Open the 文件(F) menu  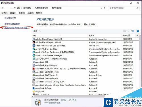pyautogui.click(x=5, y=13)
